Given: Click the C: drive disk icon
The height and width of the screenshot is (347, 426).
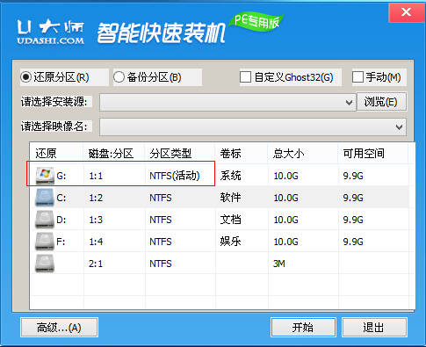Looking at the screenshot, I should pos(45,198).
